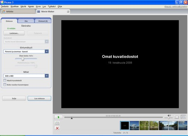Open the Näytä menu
Viewport: 188px width, 136px height.
[23, 7]
